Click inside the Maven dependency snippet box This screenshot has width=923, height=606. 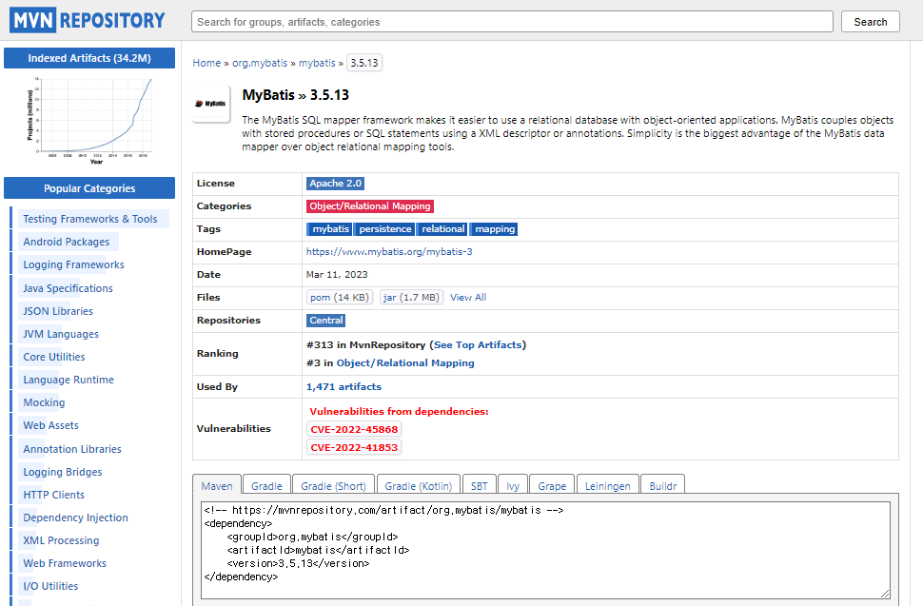(x=545, y=550)
